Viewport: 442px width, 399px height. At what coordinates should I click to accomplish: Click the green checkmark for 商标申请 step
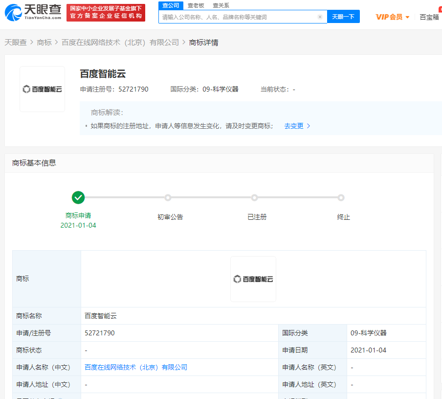click(78, 198)
